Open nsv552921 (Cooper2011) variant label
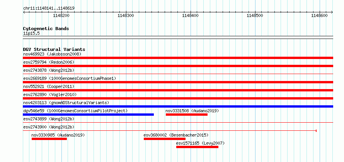This screenshot has height=162, width=344. coord(49,86)
